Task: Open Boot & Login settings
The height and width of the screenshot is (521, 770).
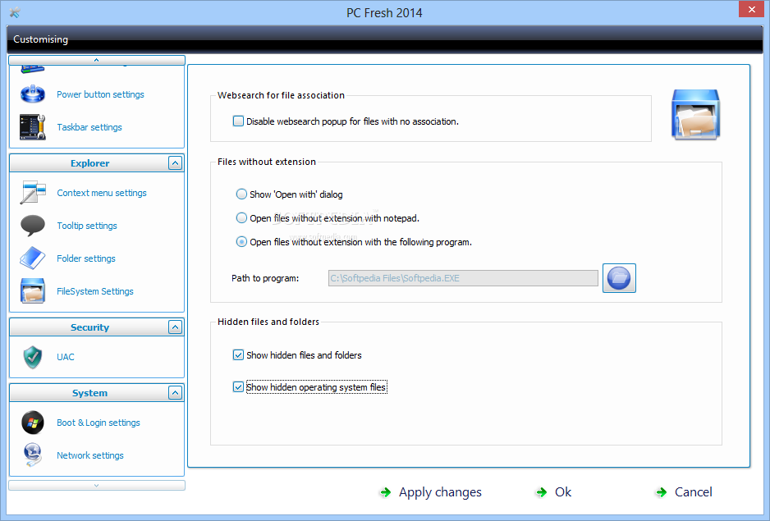Action: point(99,423)
